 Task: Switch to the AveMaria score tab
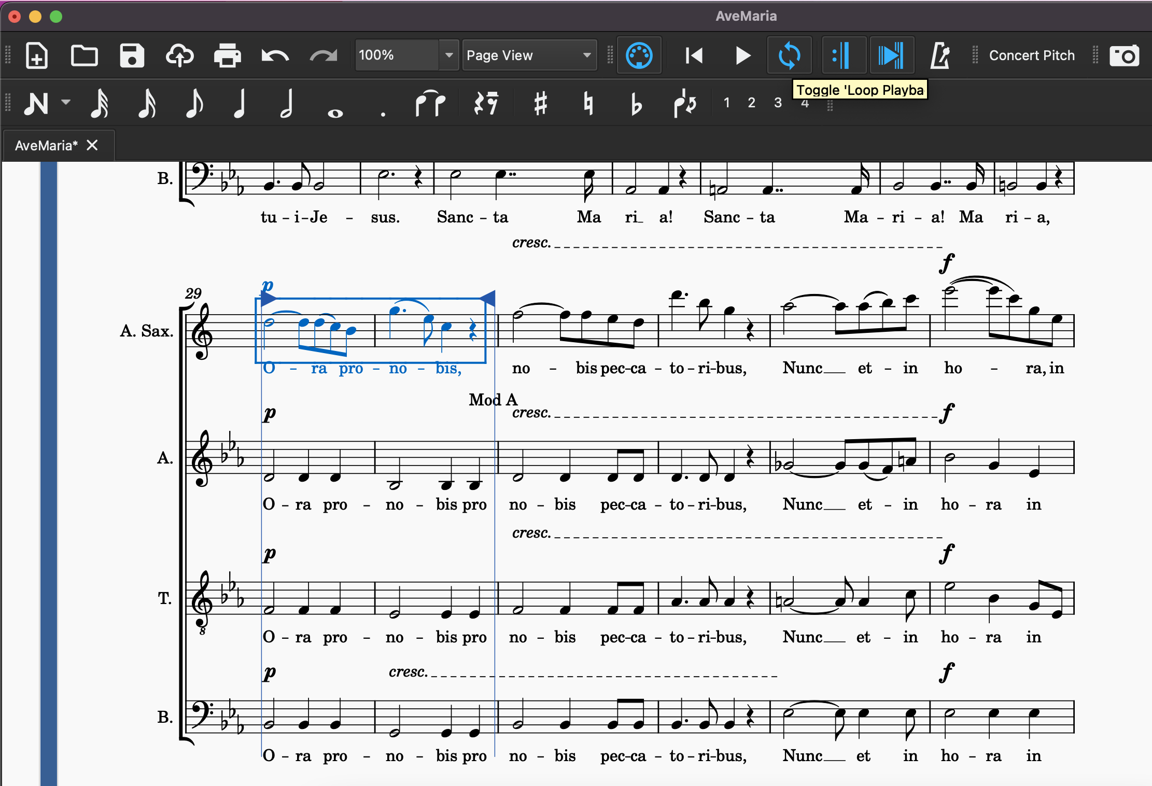(x=46, y=146)
